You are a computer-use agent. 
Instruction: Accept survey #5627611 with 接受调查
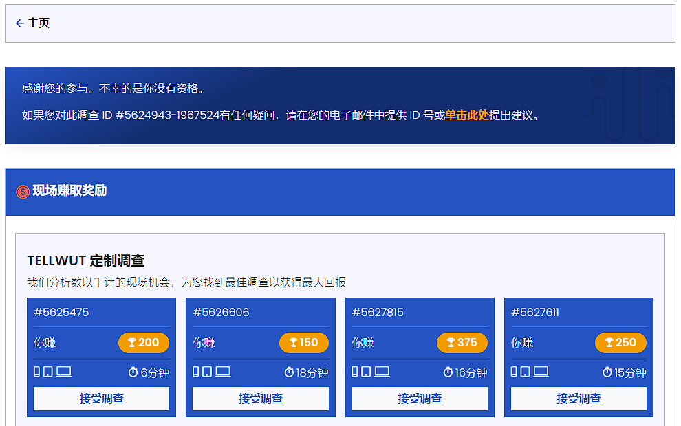579,399
